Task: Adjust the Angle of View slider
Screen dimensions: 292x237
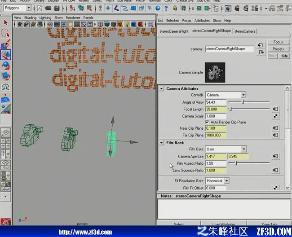Action: pyautogui.click(x=249, y=102)
